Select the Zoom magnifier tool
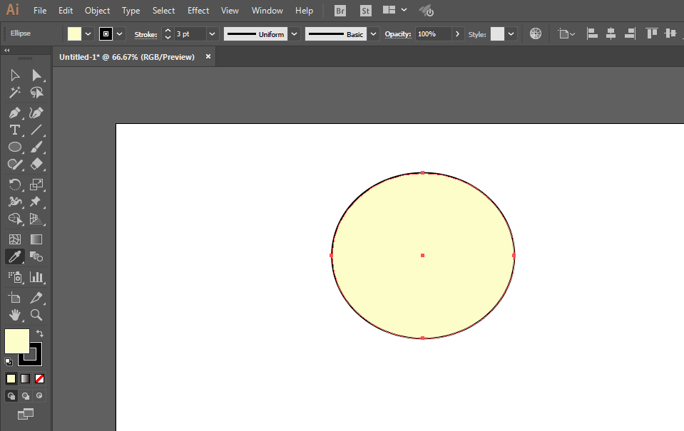This screenshot has height=431, width=684. (36, 315)
